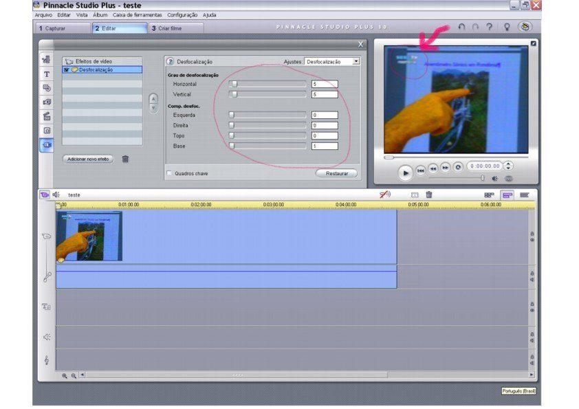Enable the Quadros chave checkbox

pos(170,173)
